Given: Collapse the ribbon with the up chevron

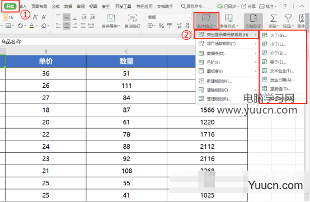Looking at the screenshot, I should pyautogui.click(x=302, y=6).
